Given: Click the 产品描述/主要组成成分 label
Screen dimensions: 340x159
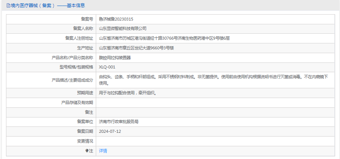Looking at the screenshot, I should (73, 80).
